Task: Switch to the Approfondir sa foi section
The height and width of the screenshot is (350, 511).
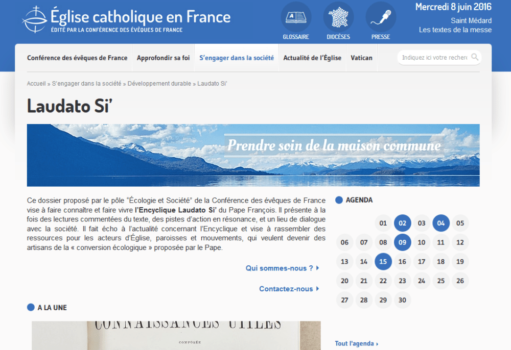Action: point(164,58)
